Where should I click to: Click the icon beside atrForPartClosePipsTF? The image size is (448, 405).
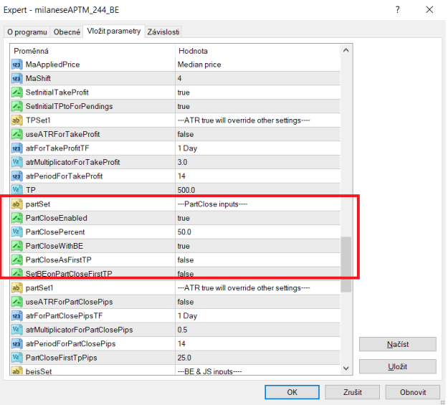[x=16, y=316]
